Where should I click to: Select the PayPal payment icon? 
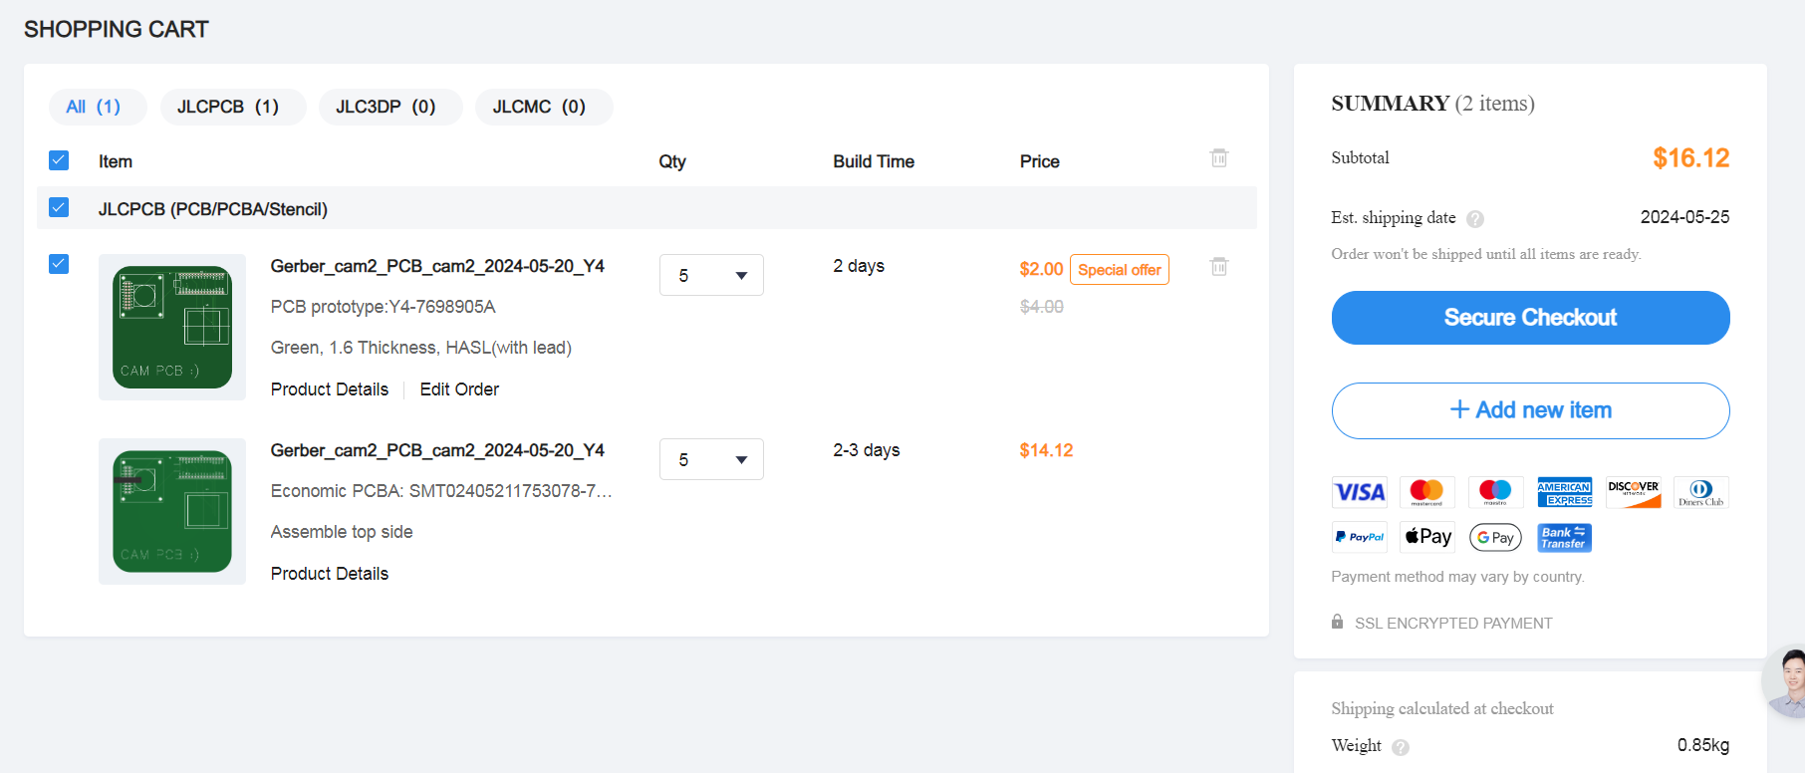point(1360,537)
